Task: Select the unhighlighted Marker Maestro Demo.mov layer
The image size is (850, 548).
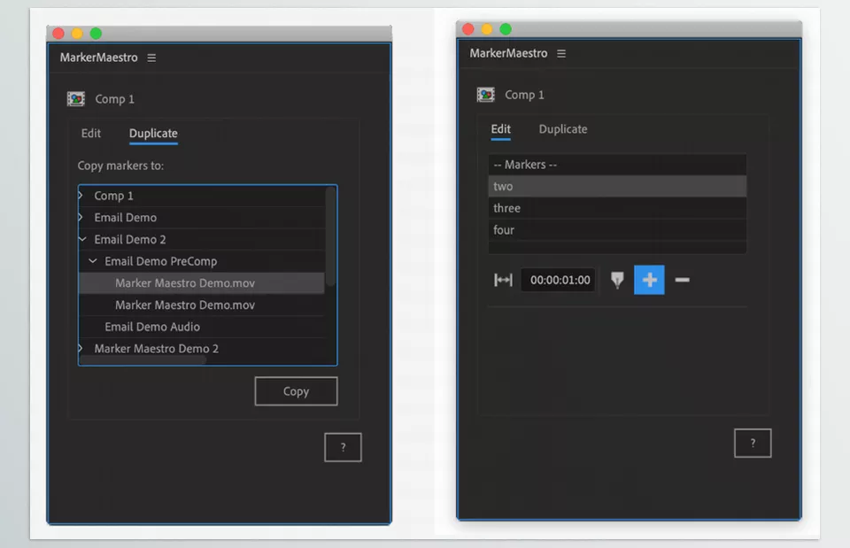Action: [x=202, y=305]
